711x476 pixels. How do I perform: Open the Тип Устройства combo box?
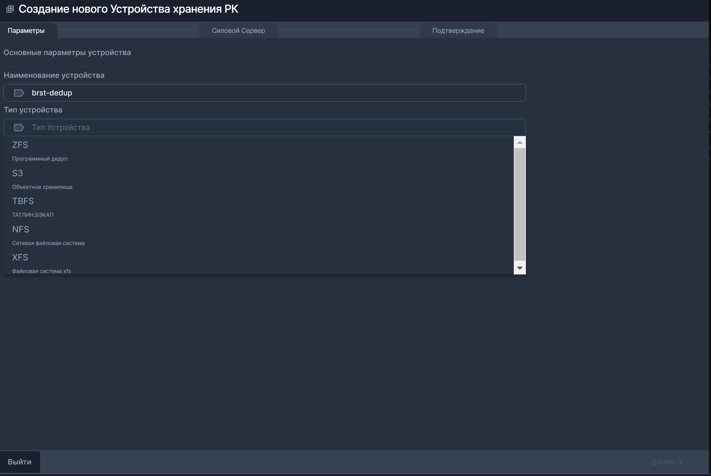pos(264,127)
